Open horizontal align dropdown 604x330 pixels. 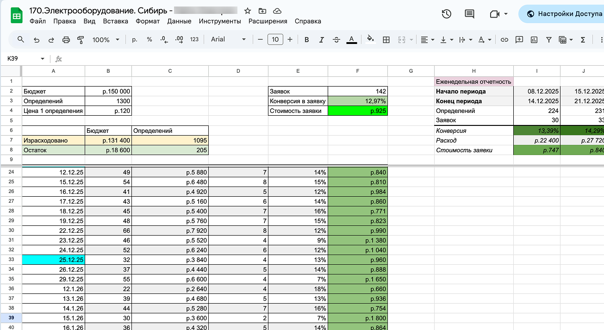tap(427, 40)
